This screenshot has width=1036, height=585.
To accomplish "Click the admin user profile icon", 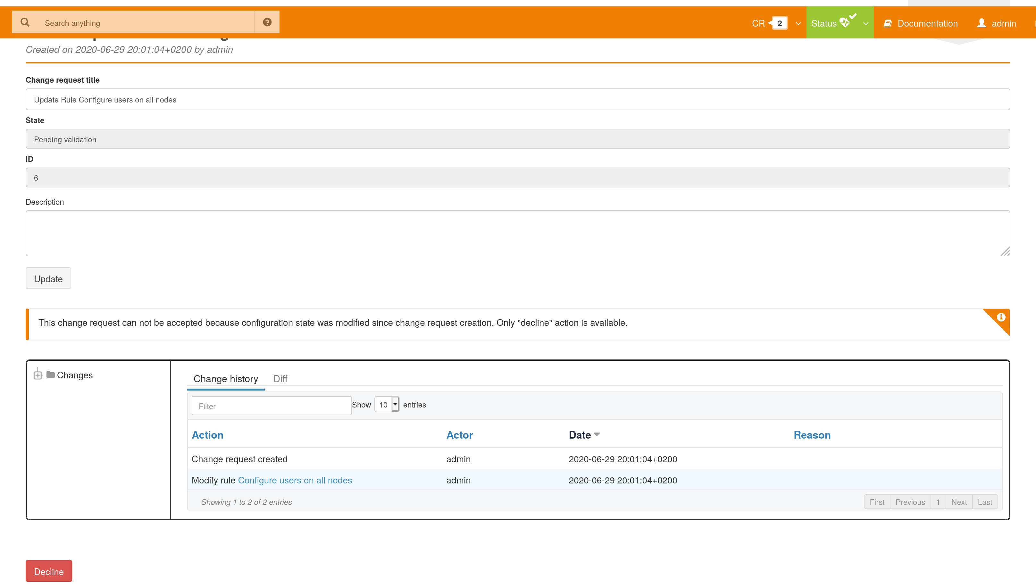I will pos(981,23).
